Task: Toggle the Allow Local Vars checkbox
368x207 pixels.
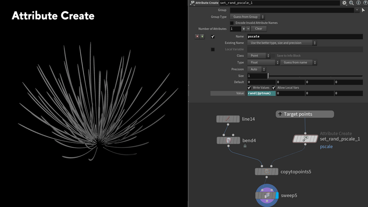Action: click(x=274, y=88)
